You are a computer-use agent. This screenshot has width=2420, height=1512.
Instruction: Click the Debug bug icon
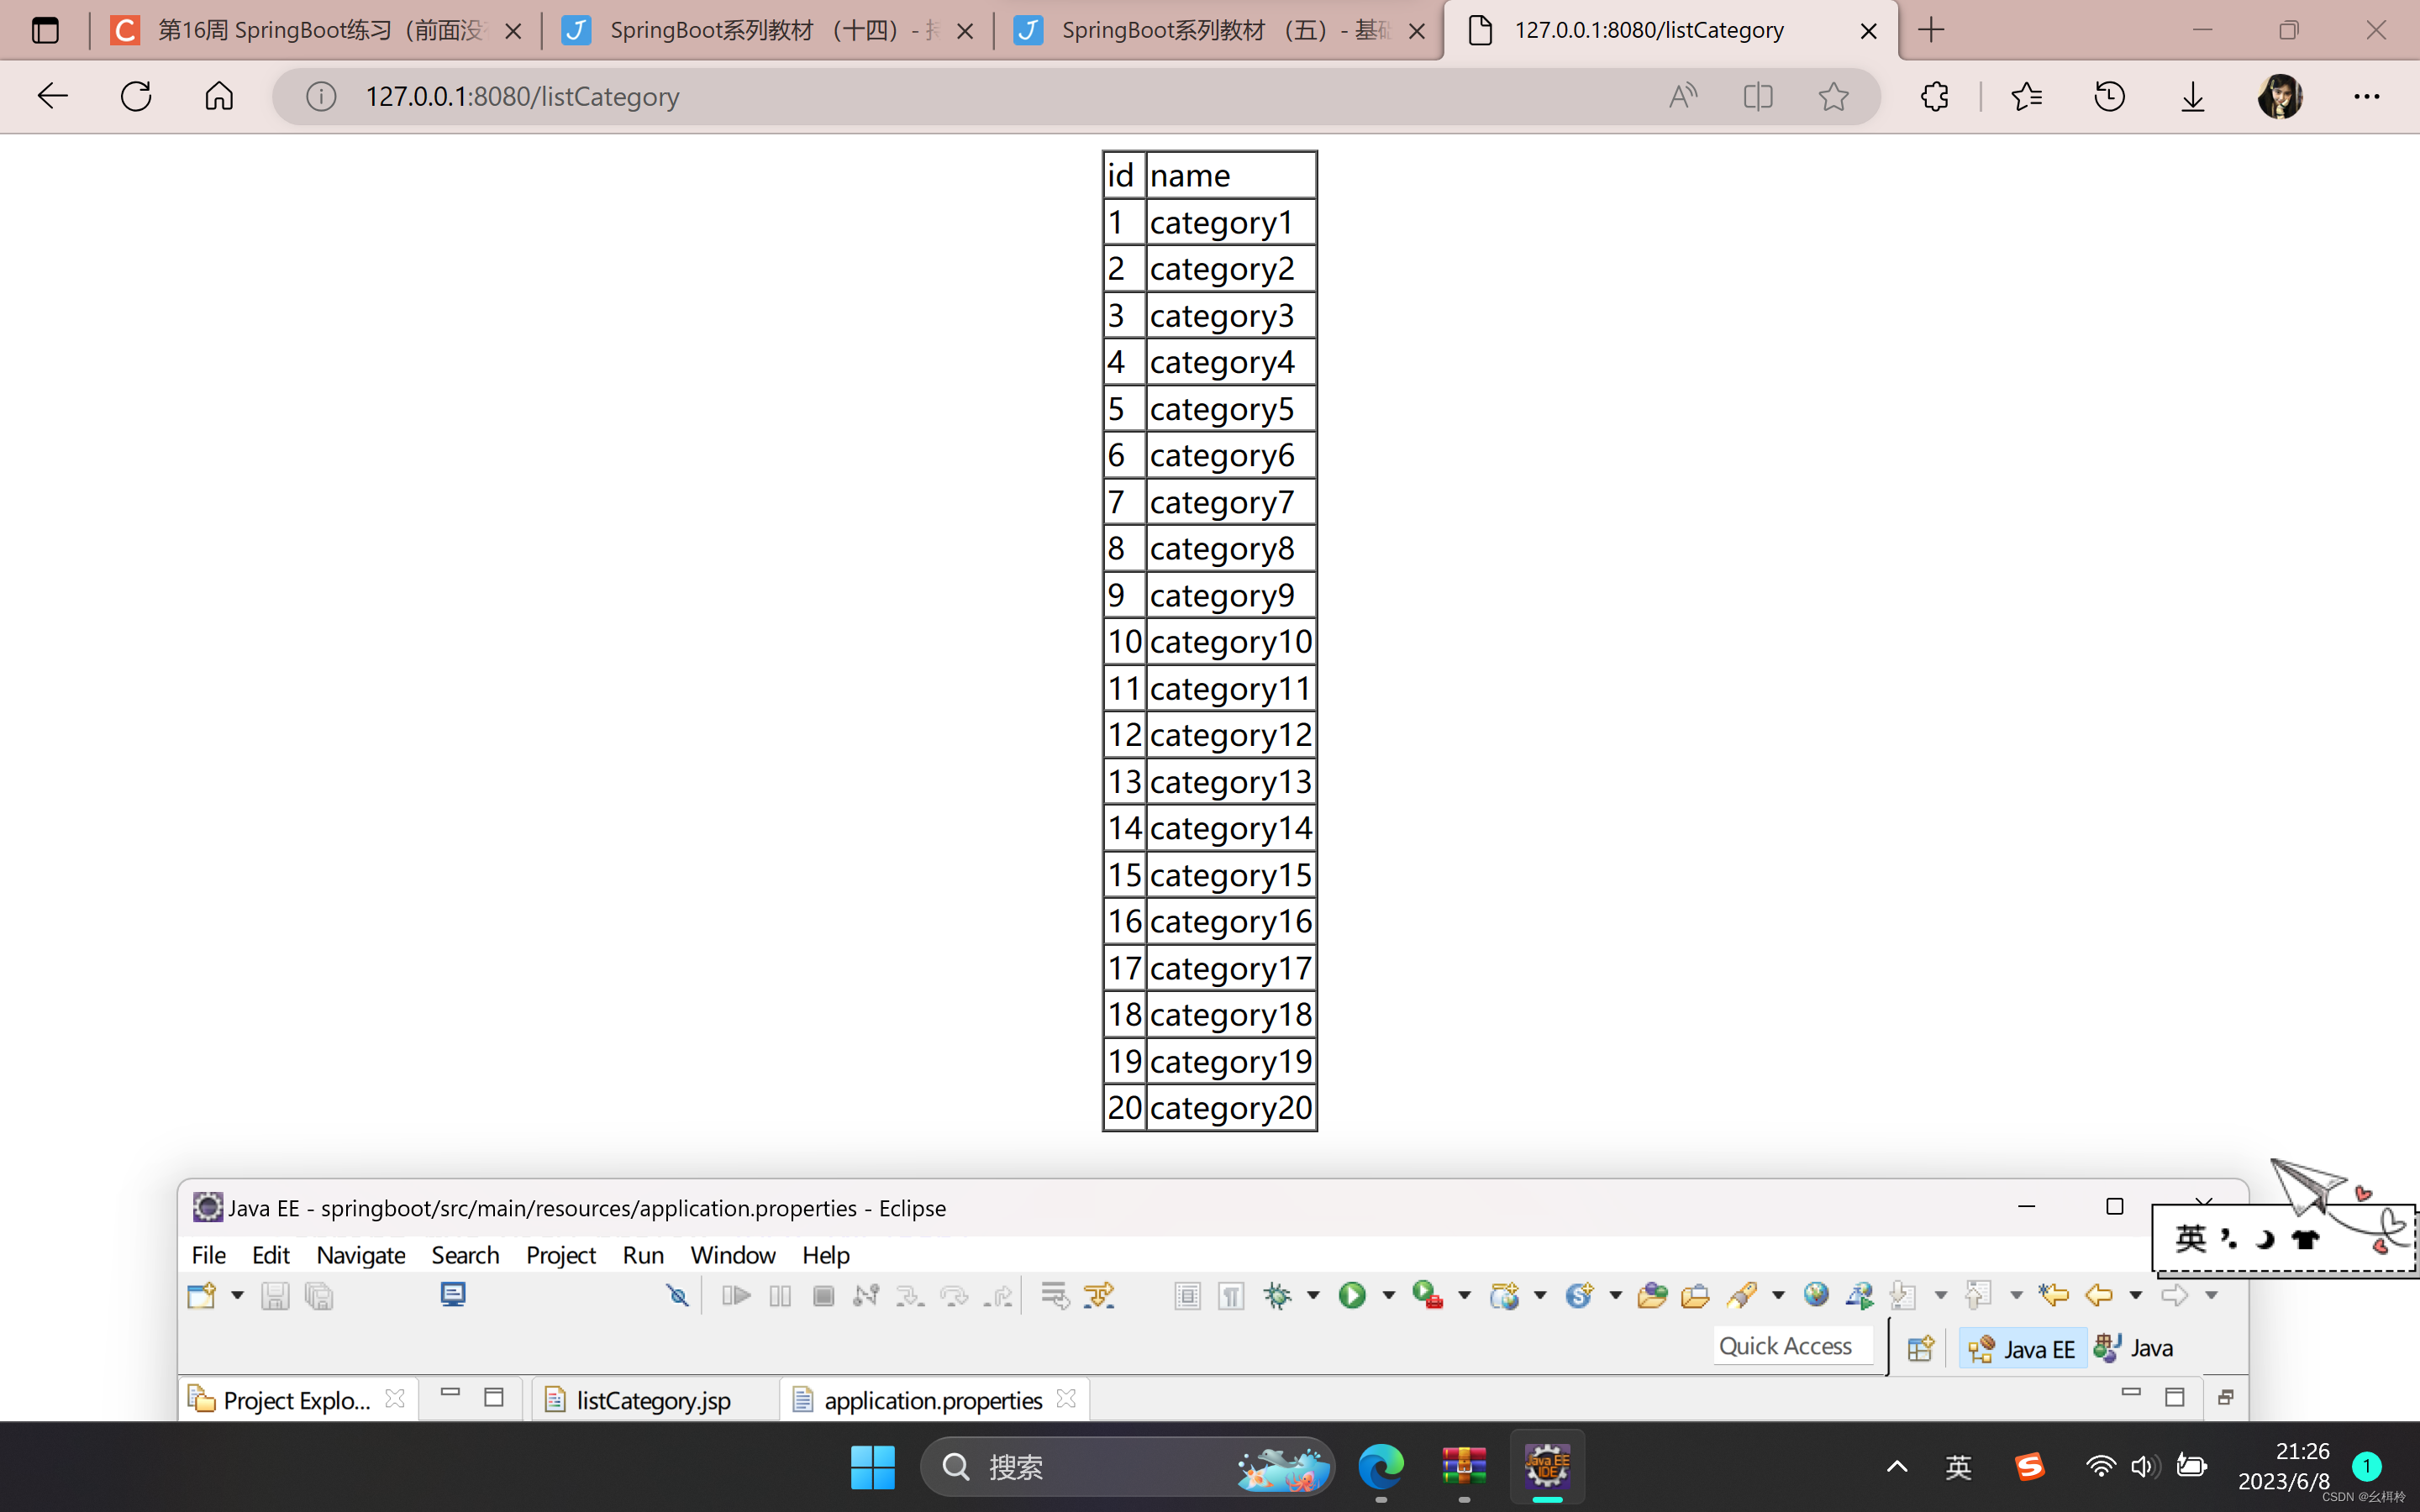click(x=1278, y=1296)
